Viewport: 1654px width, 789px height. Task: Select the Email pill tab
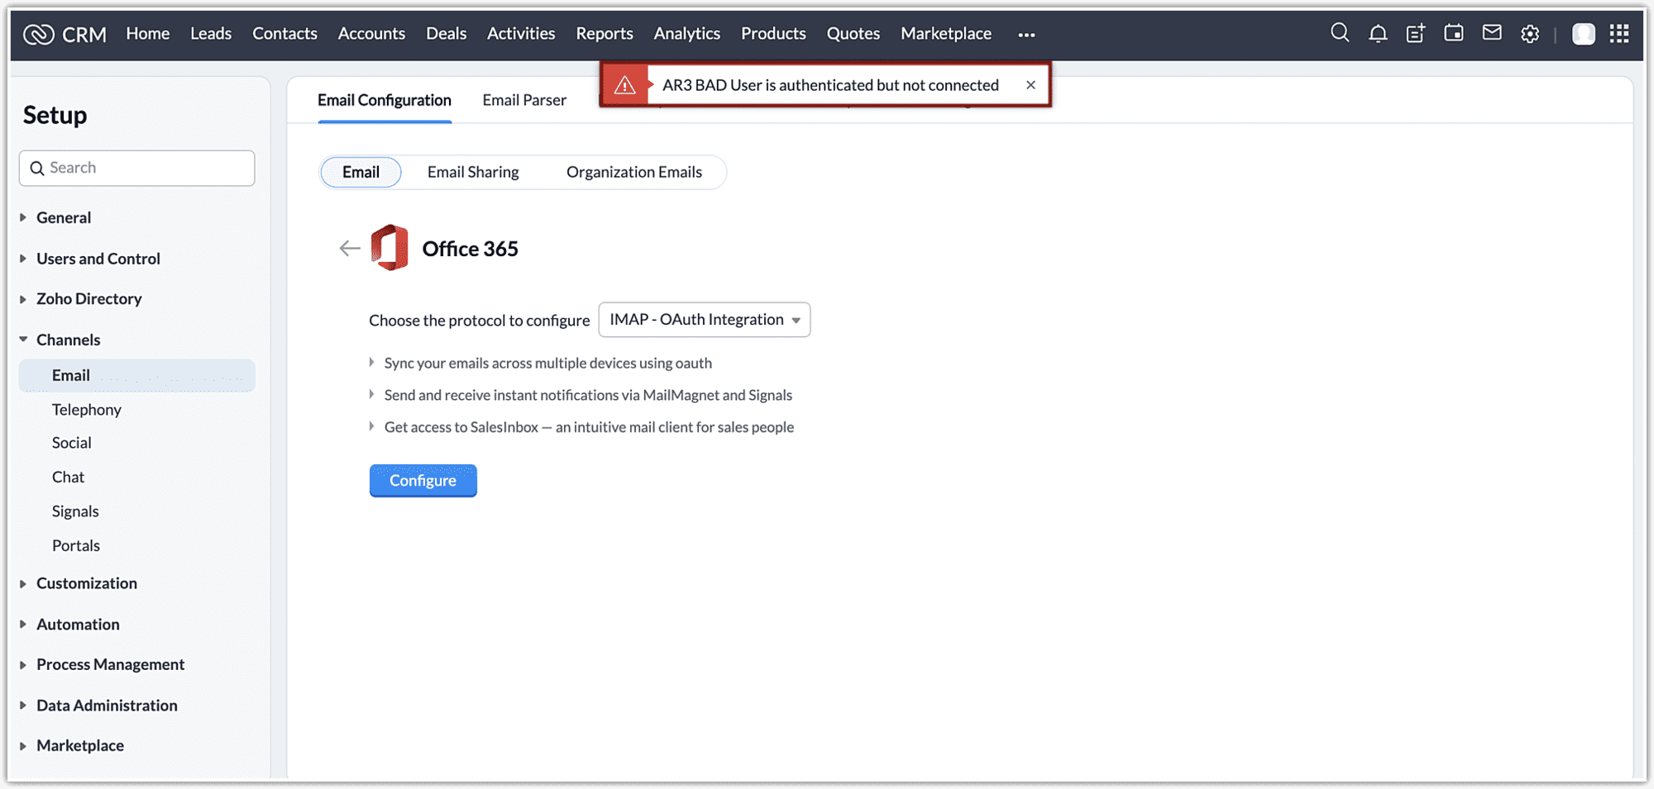click(x=361, y=172)
